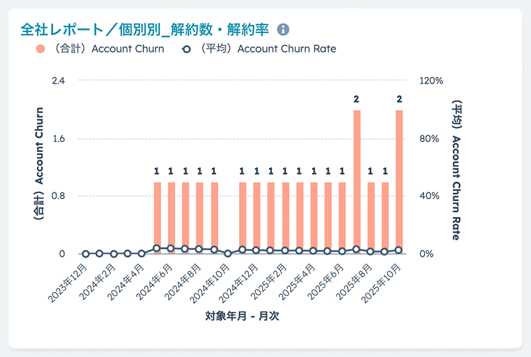Click the 2024年10月 churn rate data point

228,253
